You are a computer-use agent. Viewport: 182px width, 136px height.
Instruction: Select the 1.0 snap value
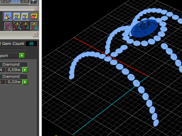(x=25, y=1)
